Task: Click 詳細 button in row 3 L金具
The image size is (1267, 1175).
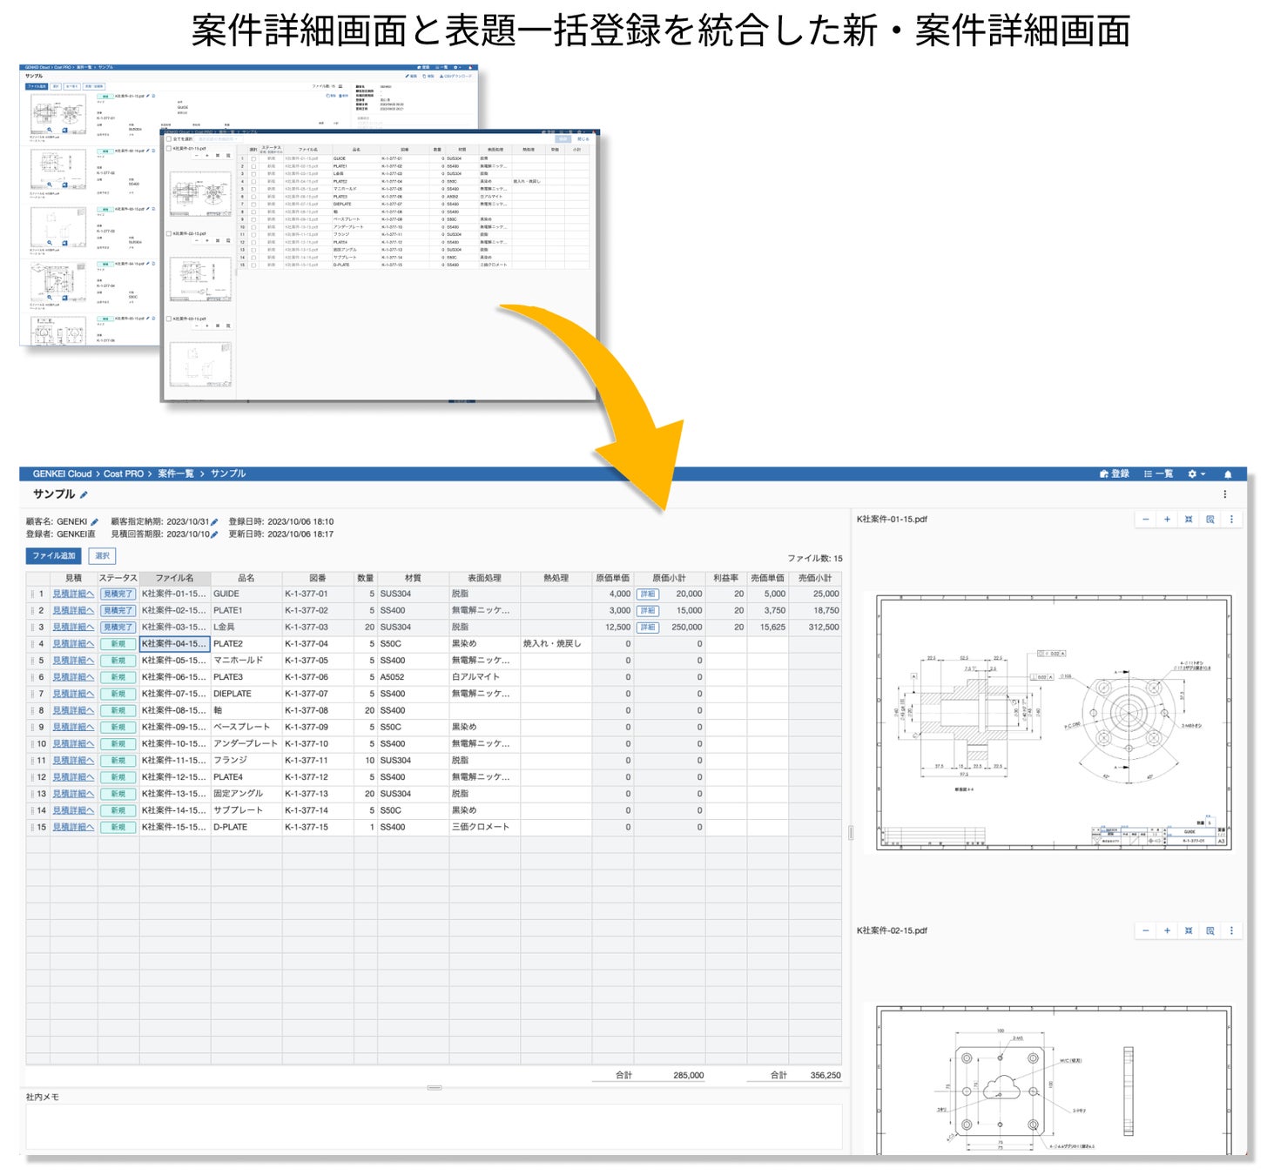Action: (x=647, y=628)
